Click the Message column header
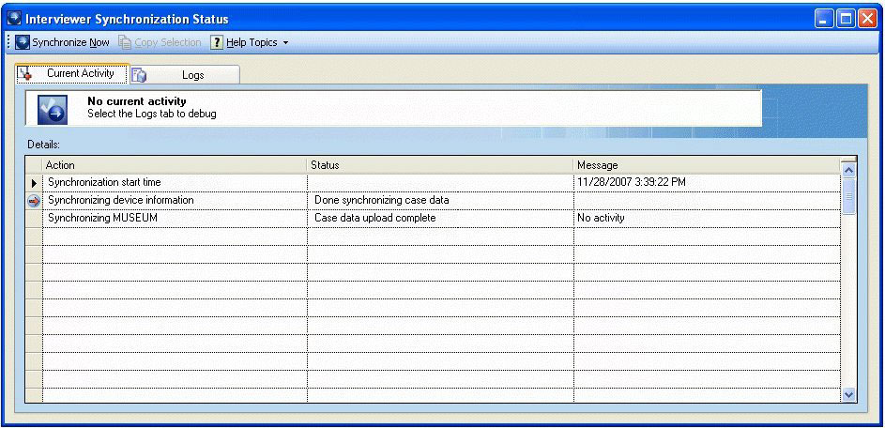This screenshot has width=885, height=428. click(x=707, y=165)
